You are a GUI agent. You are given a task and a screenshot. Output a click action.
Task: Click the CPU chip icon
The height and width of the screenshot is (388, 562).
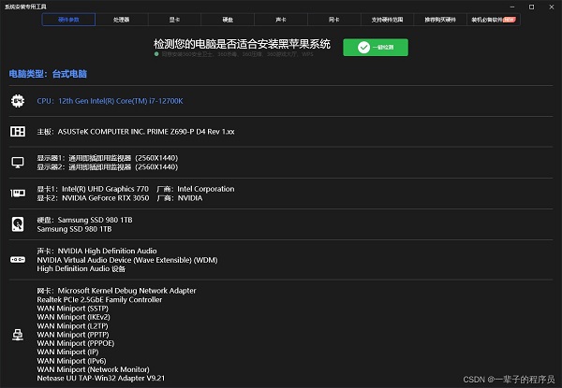click(x=17, y=101)
